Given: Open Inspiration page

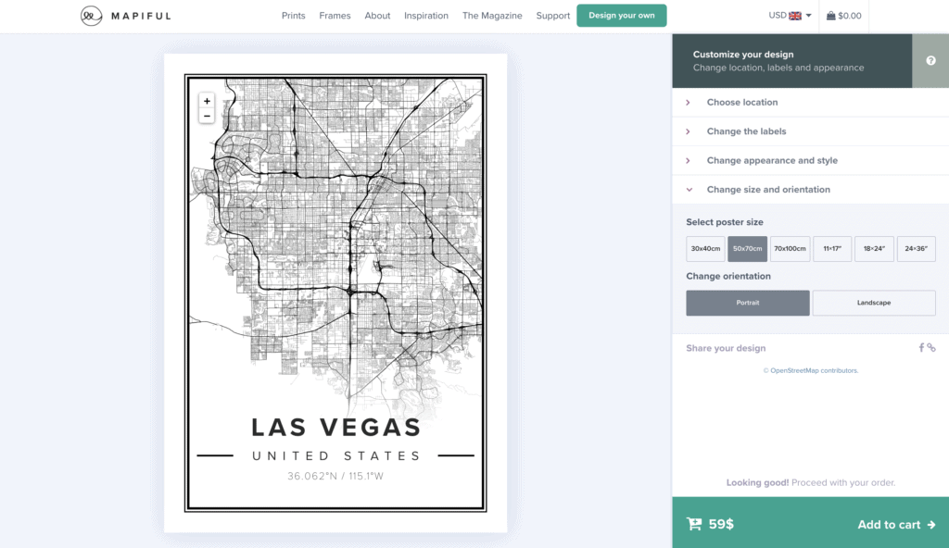Looking at the screenshot, I should coord(426,16).
